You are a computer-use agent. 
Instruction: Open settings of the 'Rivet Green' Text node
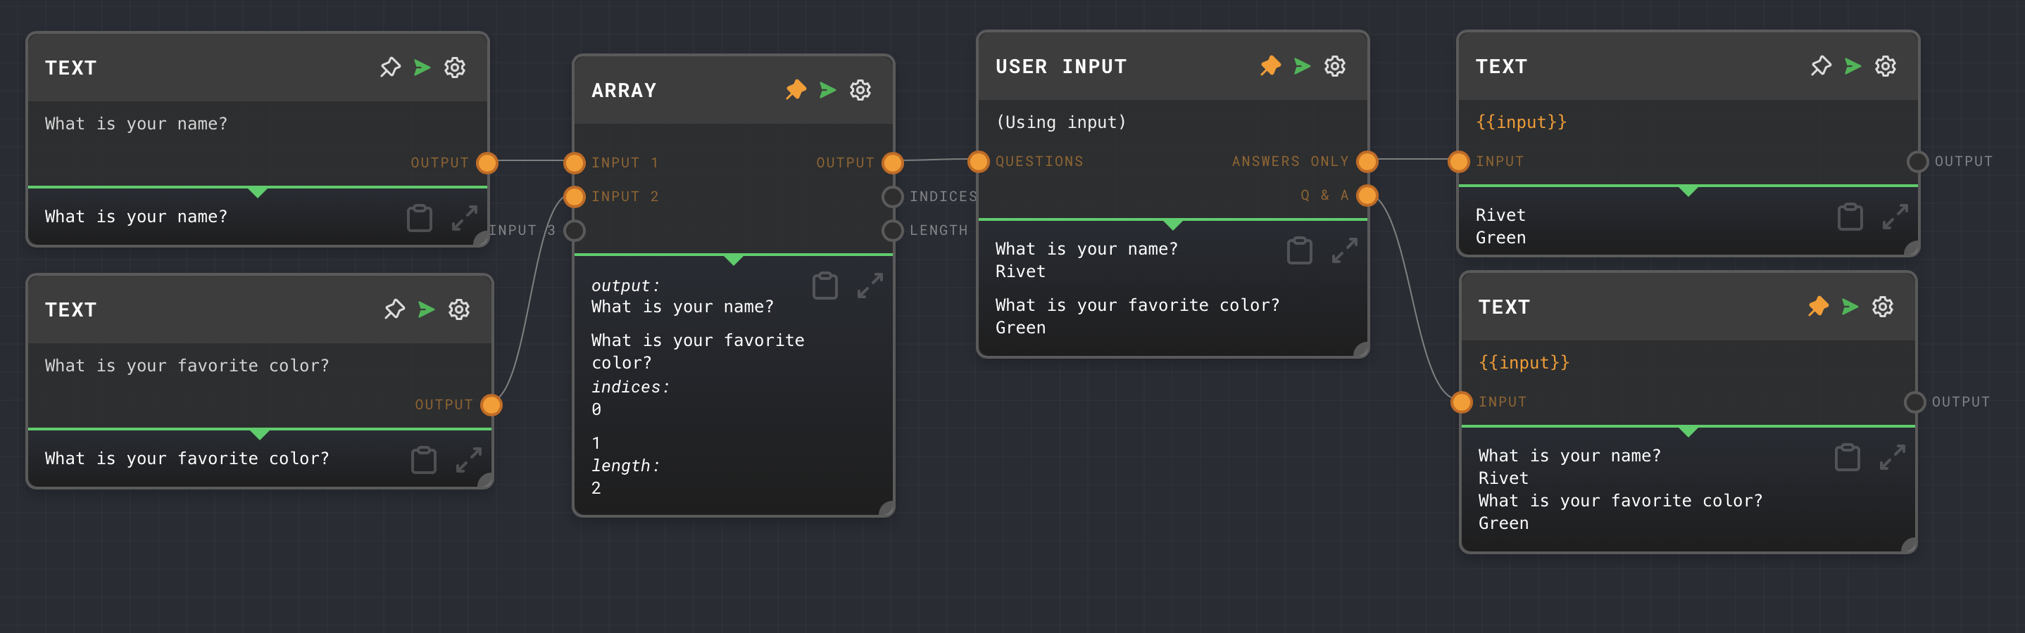1885,66
